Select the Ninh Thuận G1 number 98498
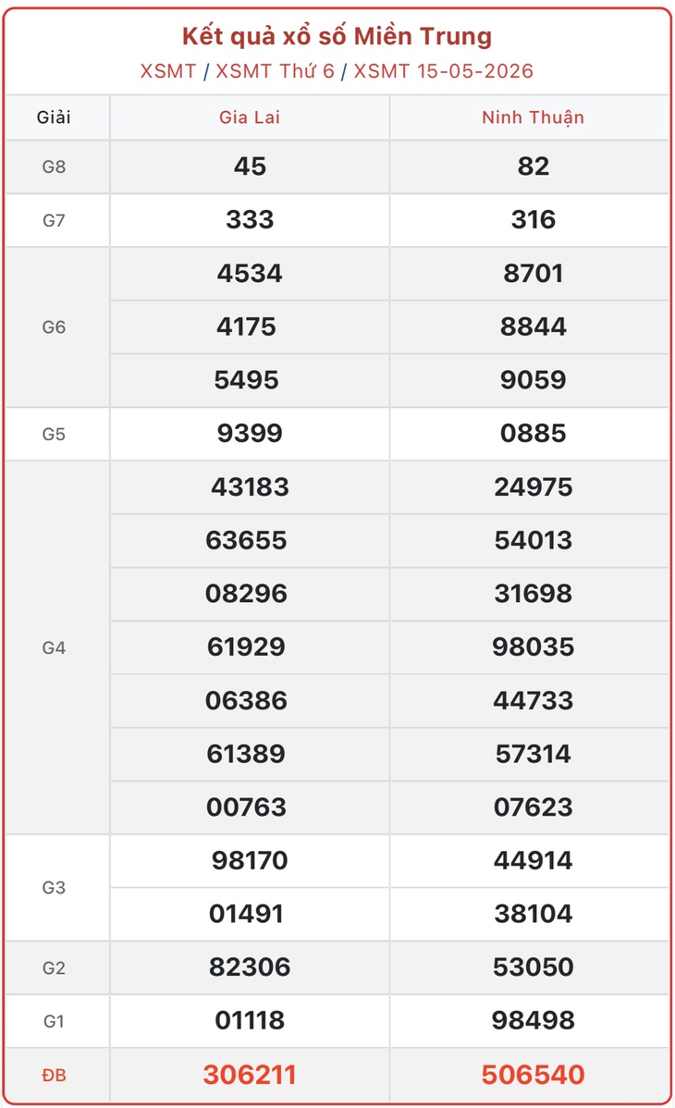Screen dimensions: 675x1108 tap(533, 1020)
